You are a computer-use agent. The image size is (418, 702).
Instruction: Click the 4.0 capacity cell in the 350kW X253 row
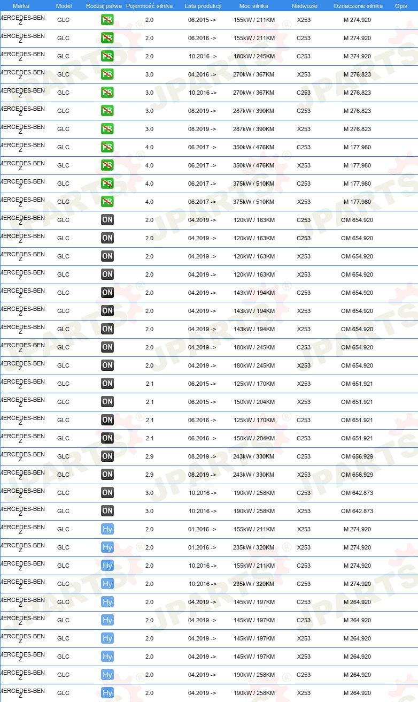click(x=149, y=165)
